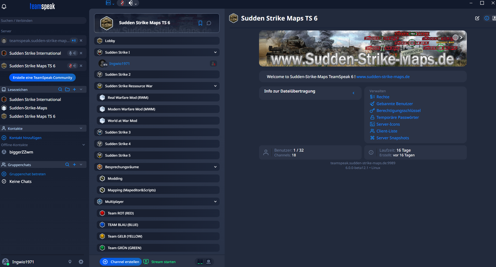Unmute the microphone for Sudden Strike Maps TS 6 server
This screenshot has width=496, height=267.
click(70, 66)
